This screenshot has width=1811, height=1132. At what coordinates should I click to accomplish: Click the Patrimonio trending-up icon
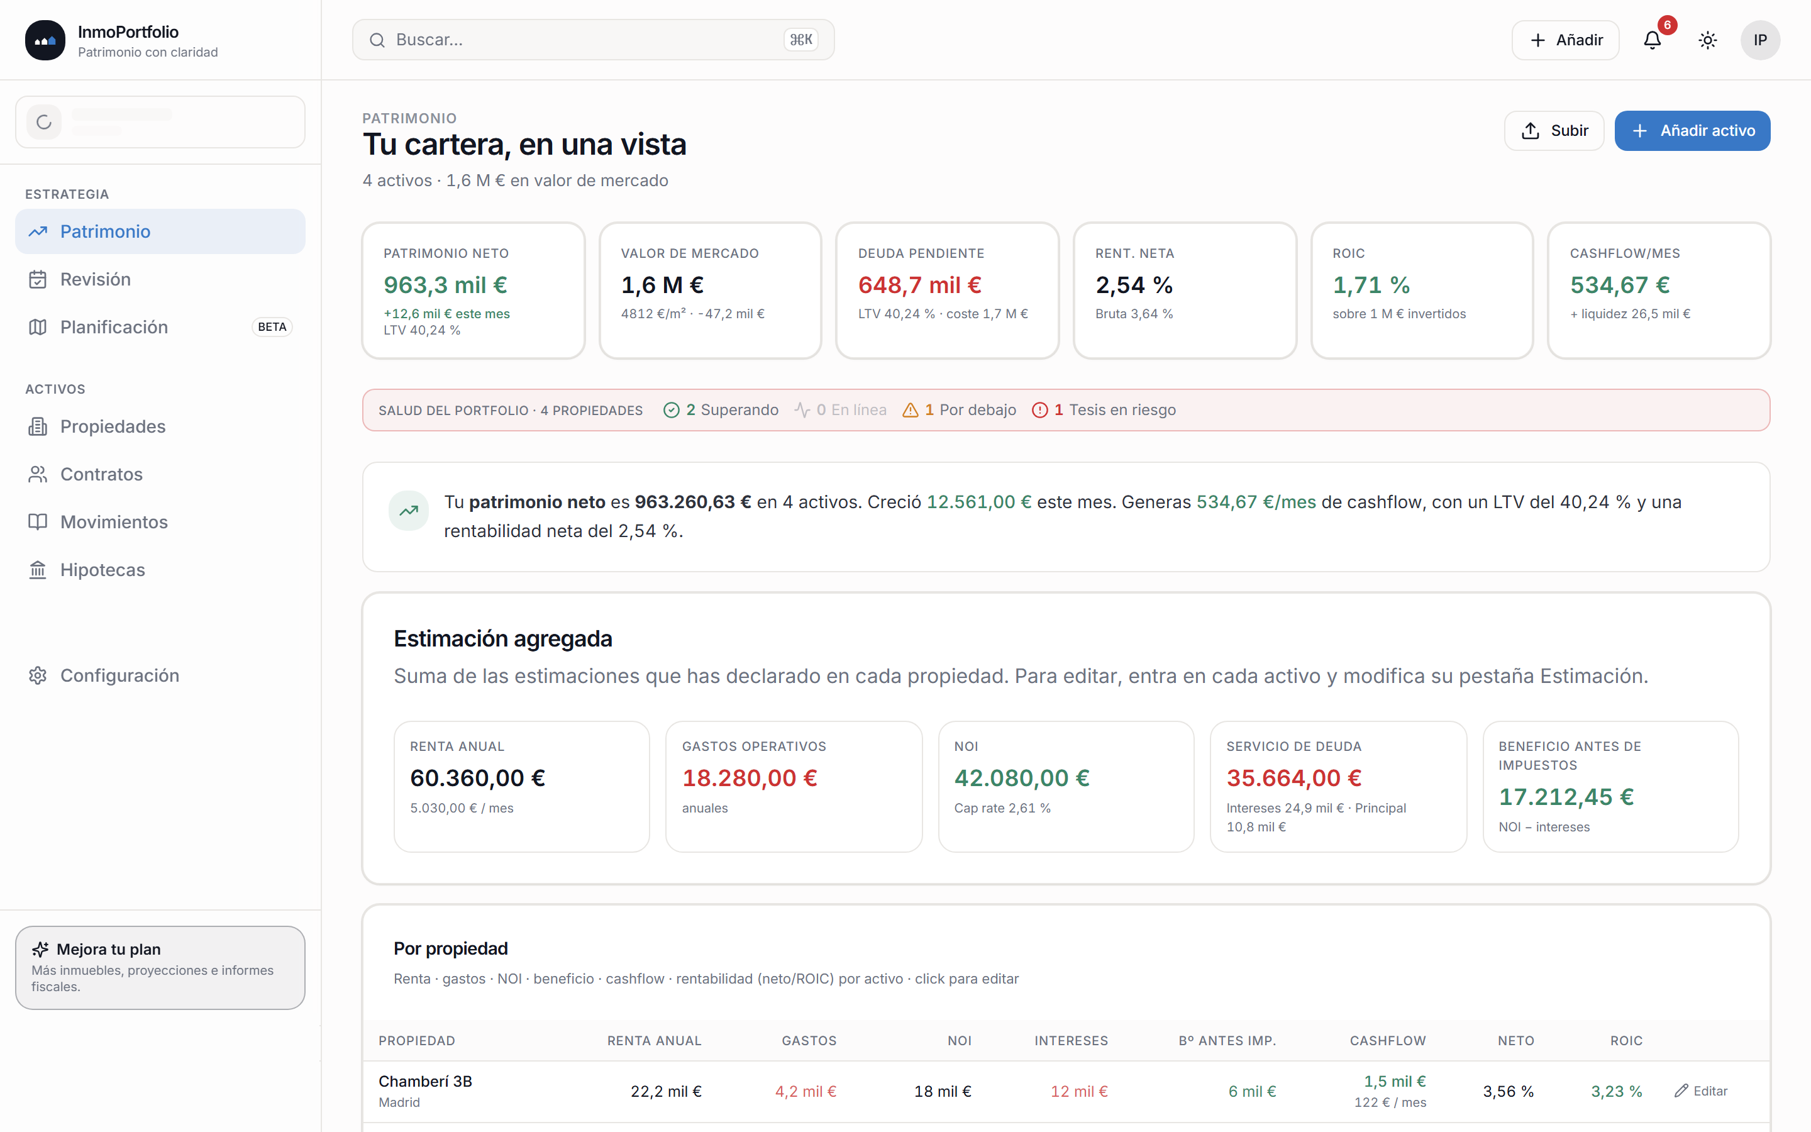(38, 231)
